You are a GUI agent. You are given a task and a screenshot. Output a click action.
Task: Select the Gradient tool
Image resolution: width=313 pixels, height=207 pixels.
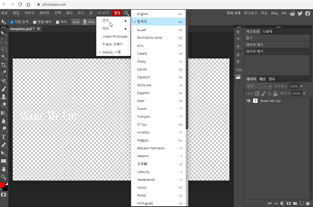[x=4, y=113]
